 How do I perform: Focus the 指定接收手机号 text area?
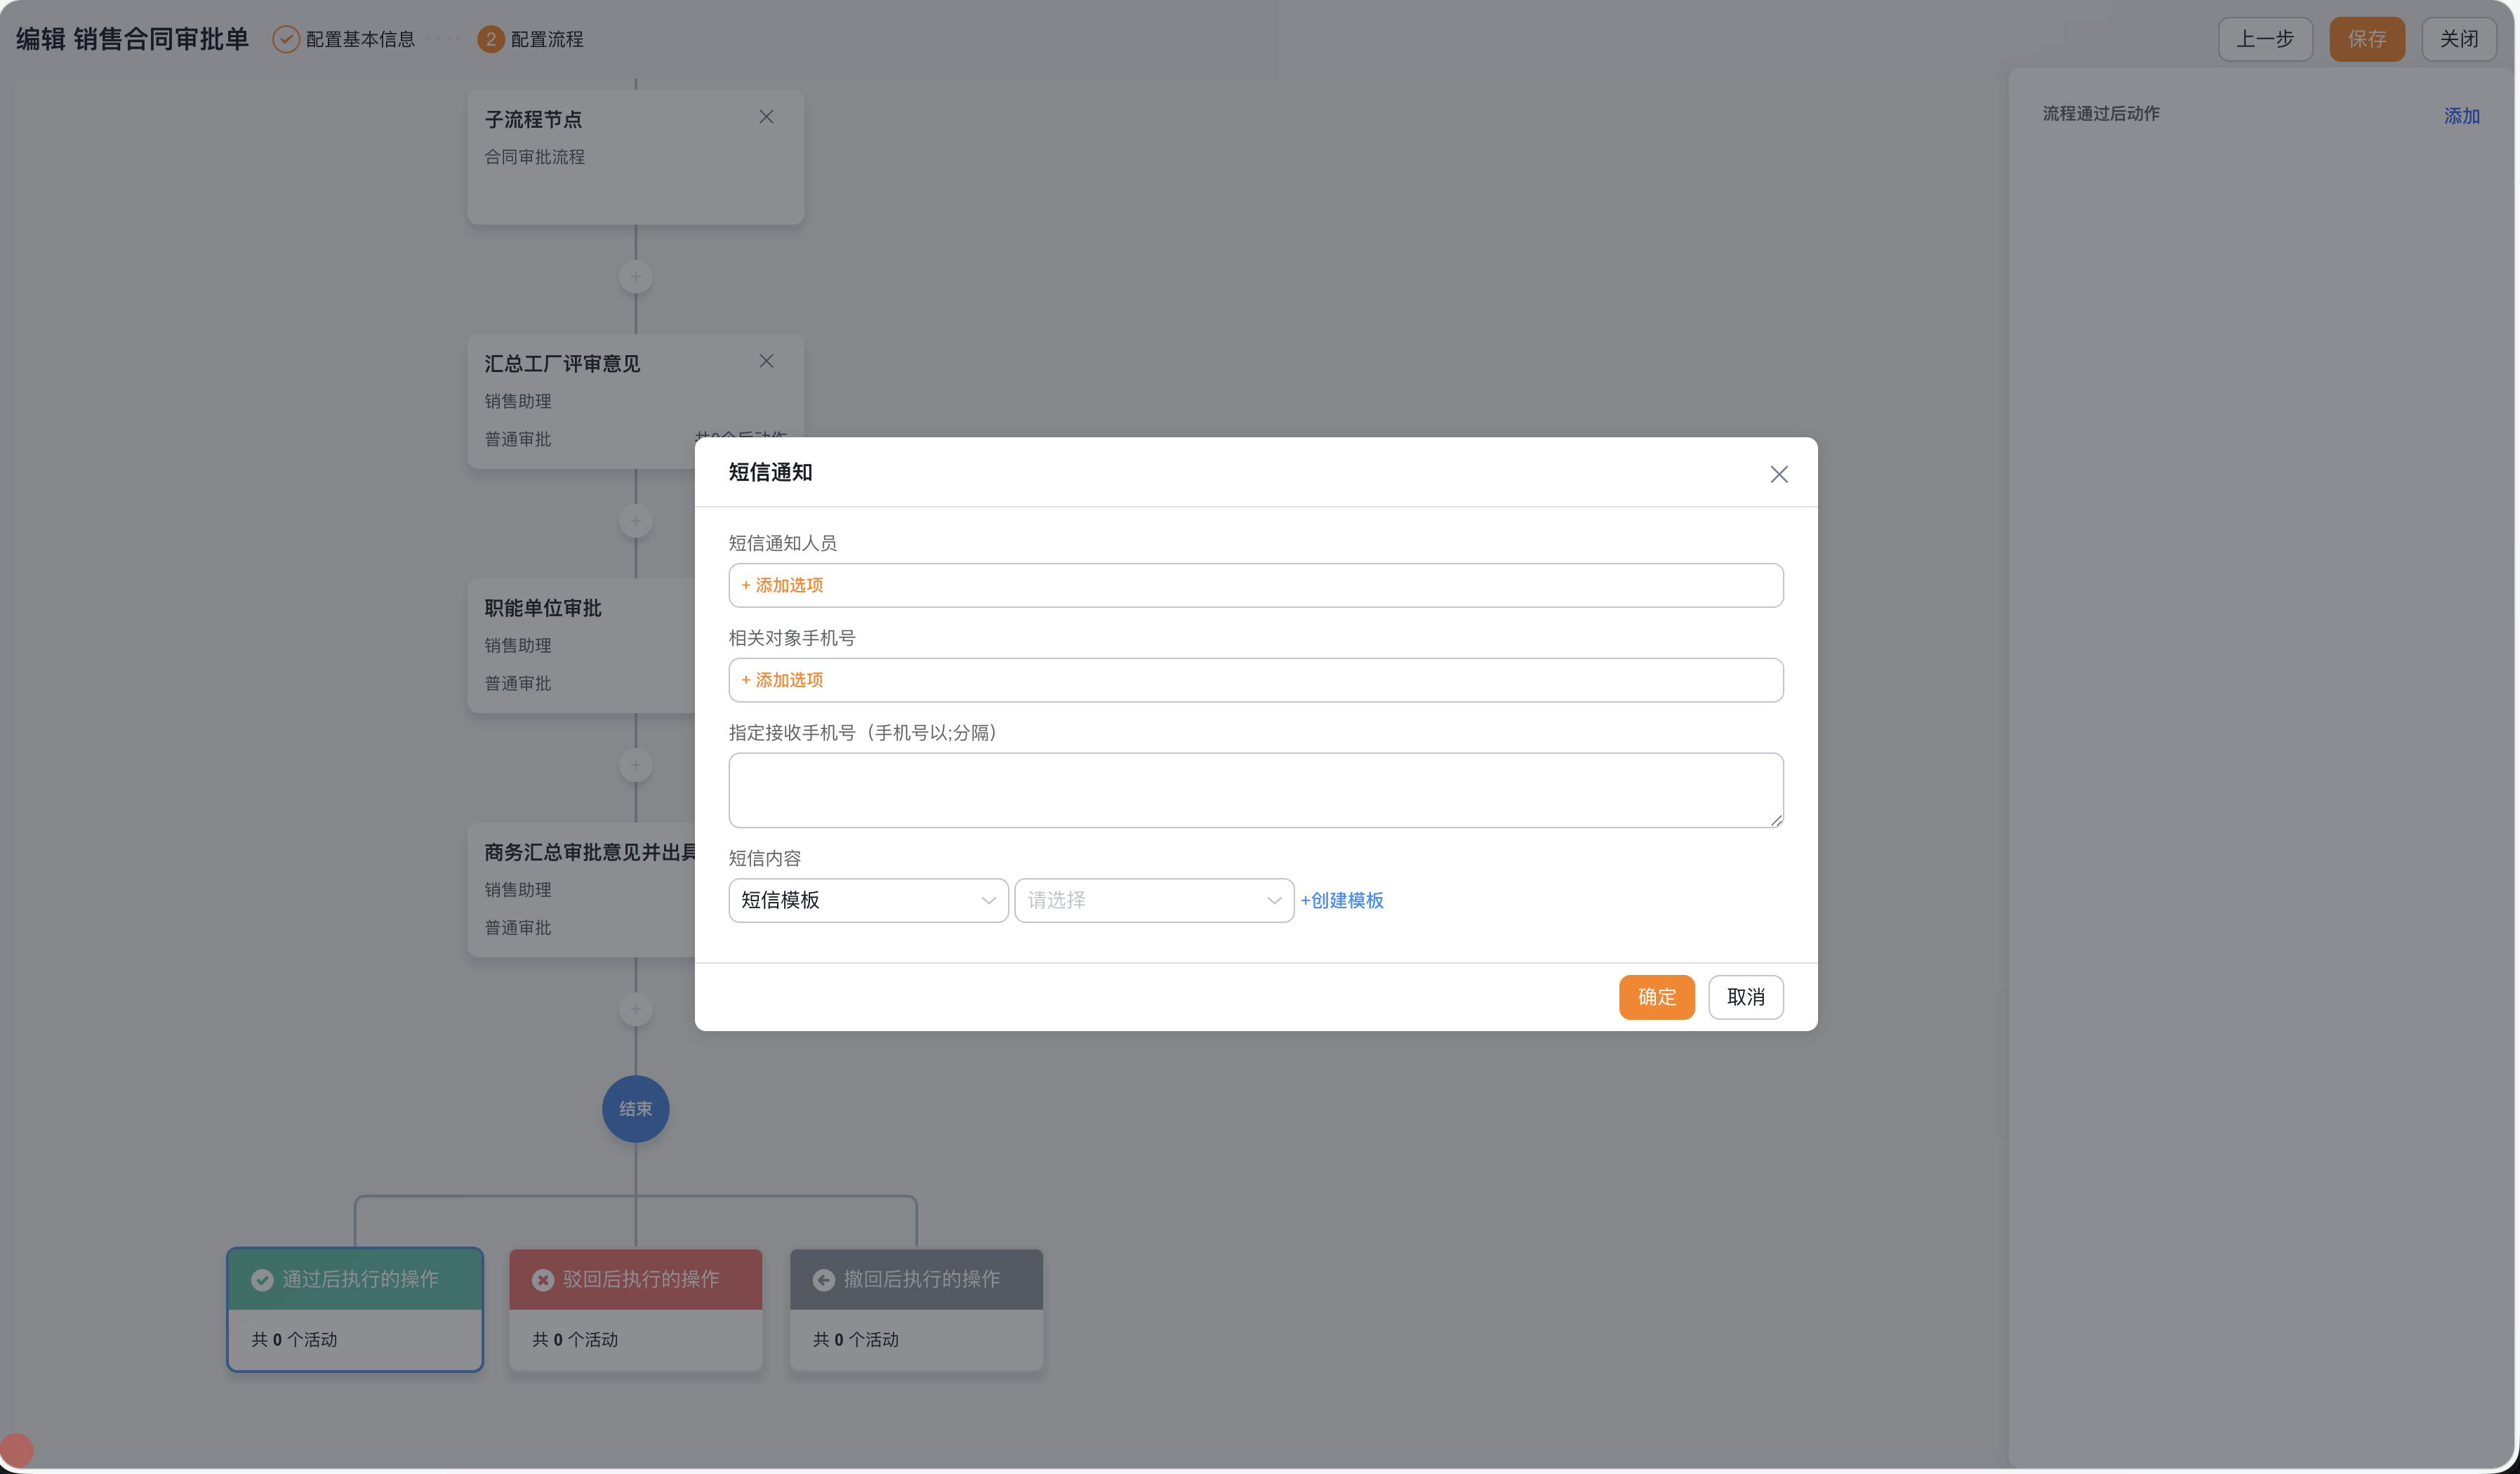click(1256, 790)
